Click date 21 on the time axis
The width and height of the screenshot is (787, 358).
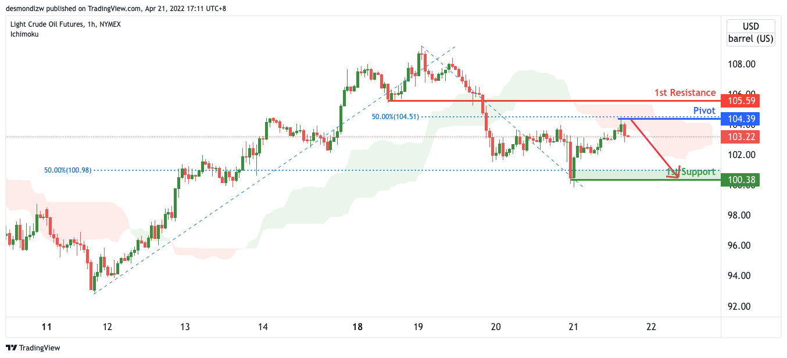click(x=573, y=327)
